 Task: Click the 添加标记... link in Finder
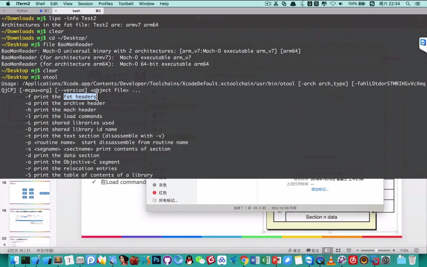pos(320,189)
